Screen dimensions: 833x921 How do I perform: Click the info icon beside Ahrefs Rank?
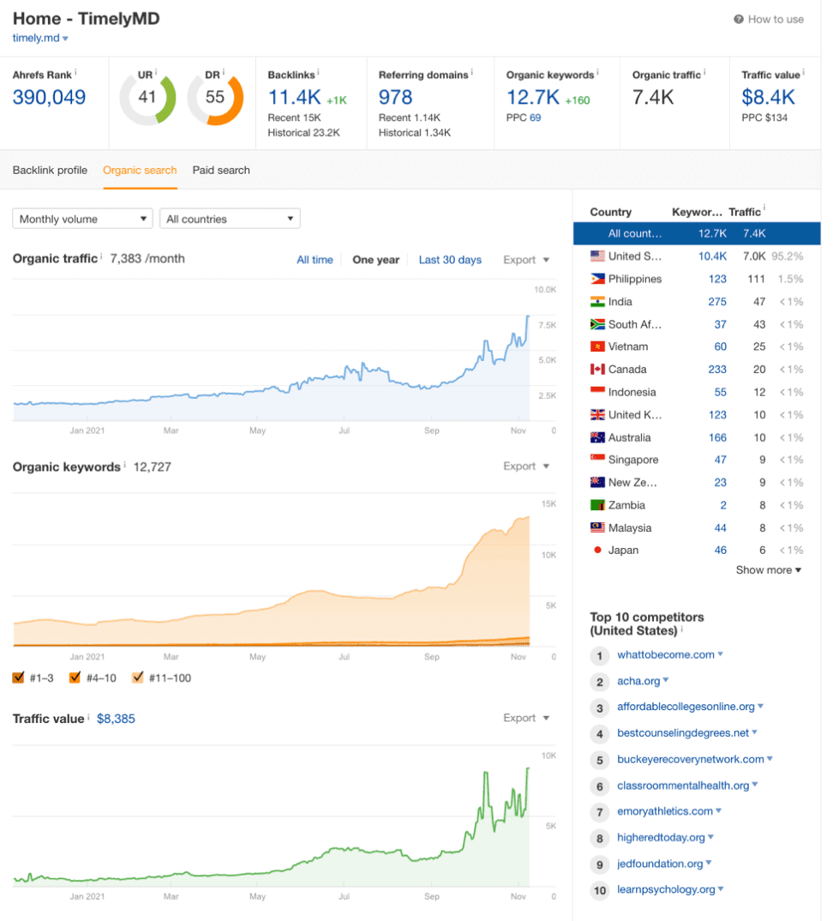(75, 72)
